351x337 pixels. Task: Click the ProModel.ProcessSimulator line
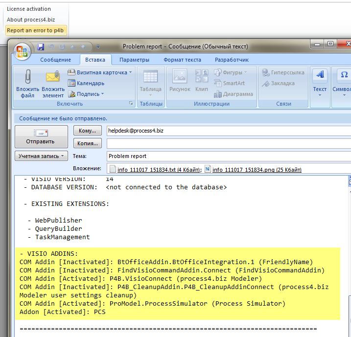click(152, 303)
